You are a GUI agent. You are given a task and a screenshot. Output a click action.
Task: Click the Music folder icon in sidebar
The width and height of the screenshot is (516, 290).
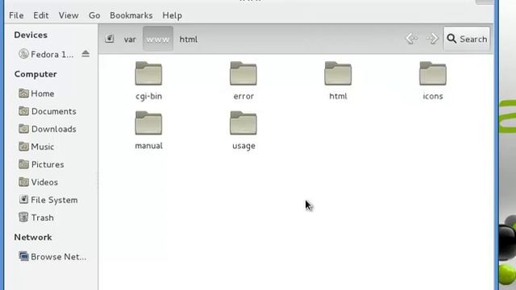click(x=23, y=147)
